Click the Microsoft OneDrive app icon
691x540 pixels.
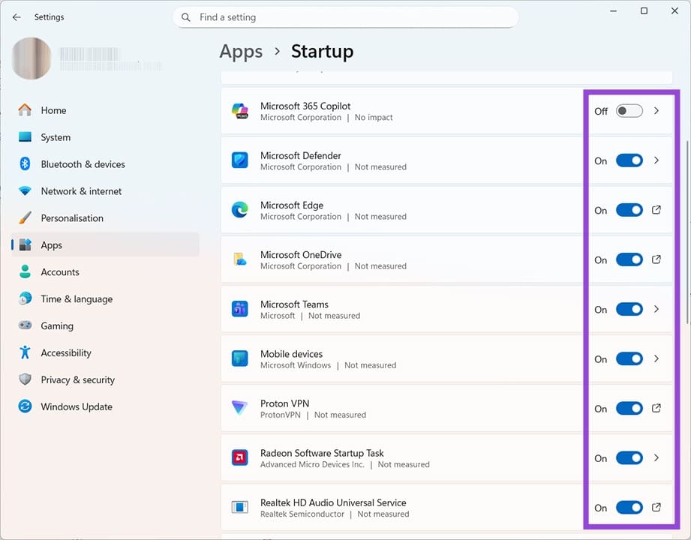pyautogui.click(x=240, y=259)
